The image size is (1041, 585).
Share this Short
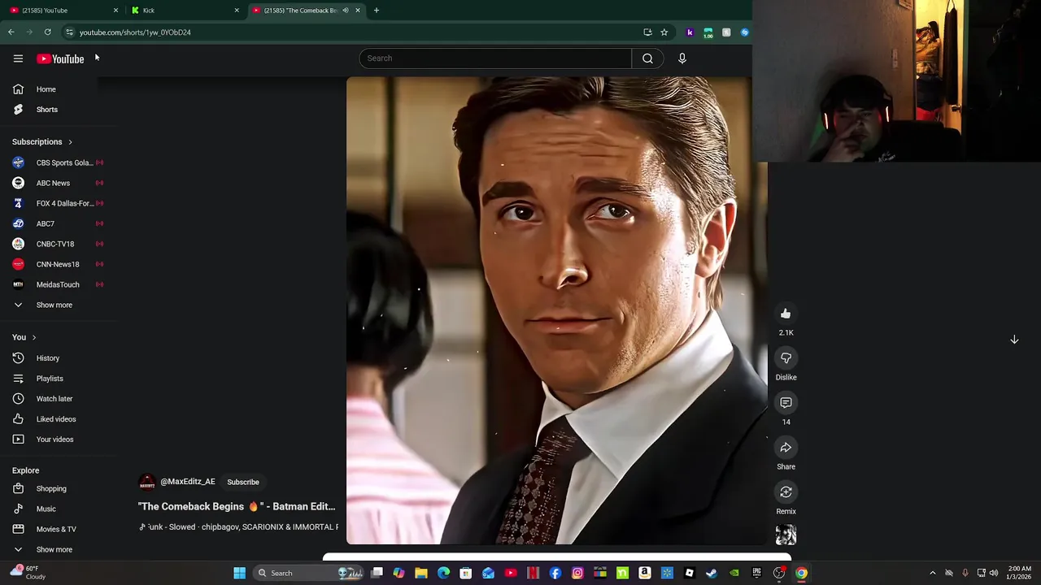[x=786, y=448]
